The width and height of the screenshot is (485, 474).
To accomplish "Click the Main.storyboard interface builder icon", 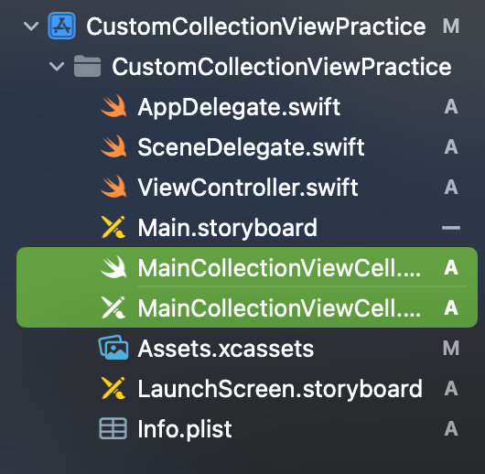I will 113,227.
